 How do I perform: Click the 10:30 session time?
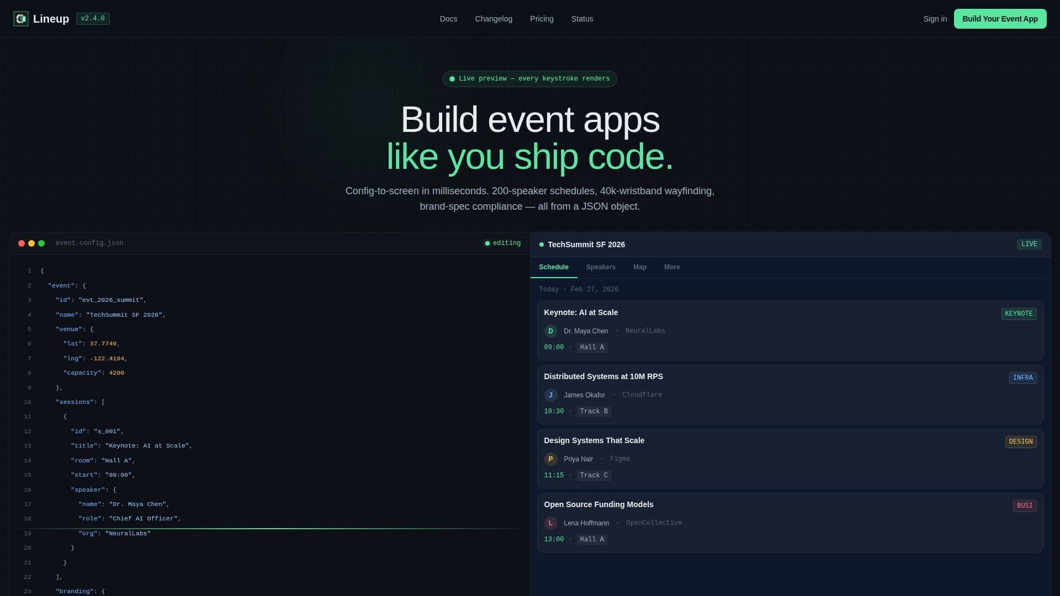click(x=554, y=412)
